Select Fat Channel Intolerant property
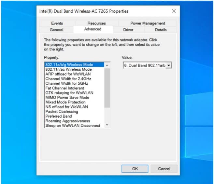 pos(74,88)
